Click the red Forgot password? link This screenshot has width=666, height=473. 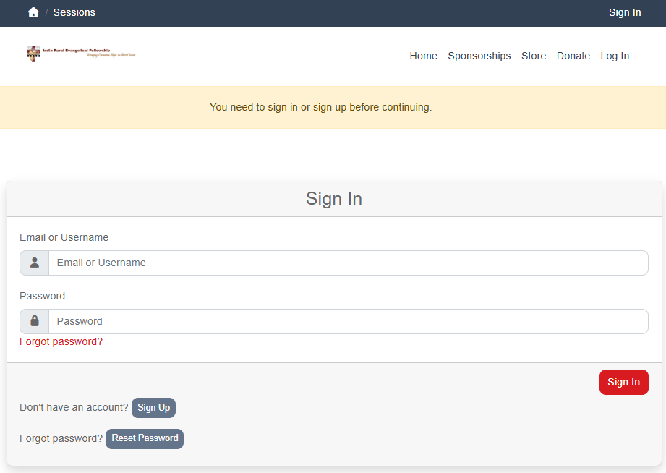(x=61, y=341)
